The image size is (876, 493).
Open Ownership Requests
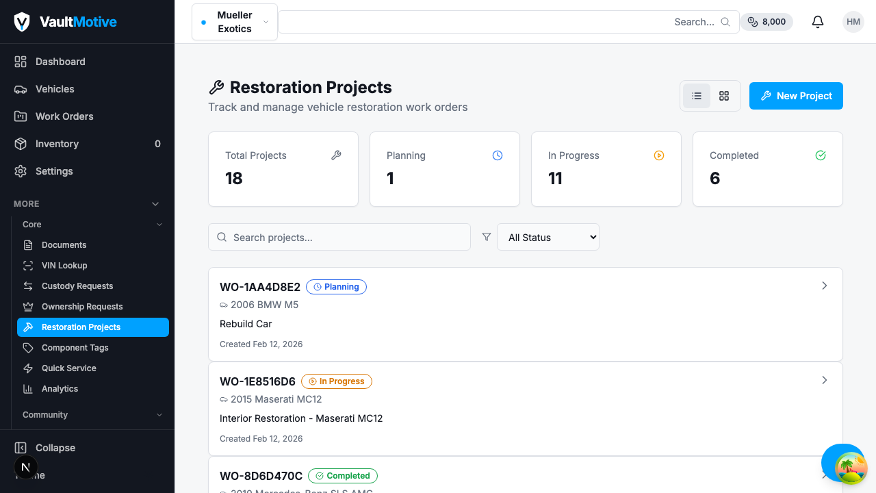click(93, 307)
